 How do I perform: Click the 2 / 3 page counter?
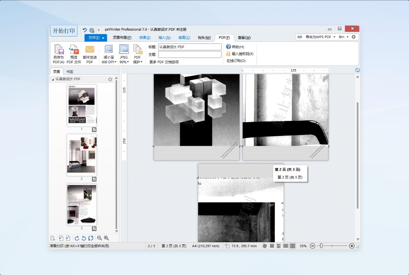[151, 246]
